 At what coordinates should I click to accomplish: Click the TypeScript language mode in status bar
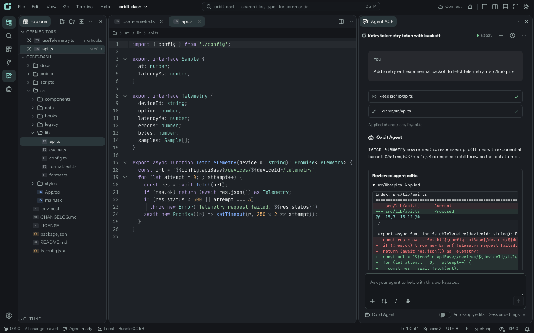pyautogui.click(x=483, y=329)
